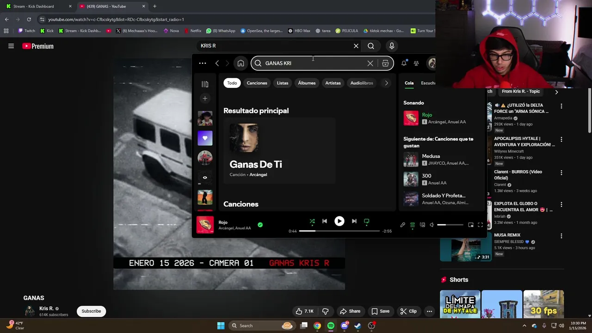This screenshot has width=592, height=333.
Task: Open Ganas De Ti top result
Action: pyautogui.click(x=279, y=150)
